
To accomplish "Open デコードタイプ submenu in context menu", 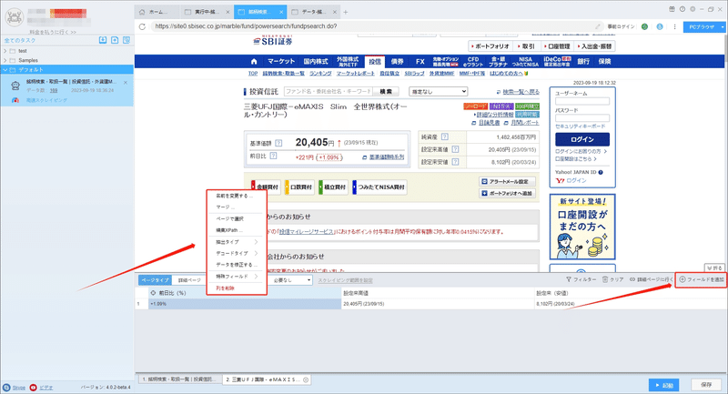I will point(237,253).
